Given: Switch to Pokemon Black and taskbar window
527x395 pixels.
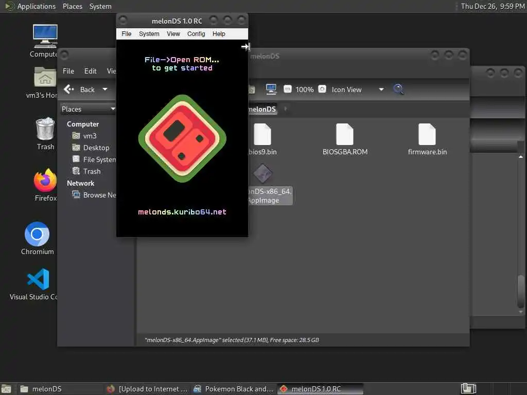Looking at the screenshot, I should click(x=234, y=389).
